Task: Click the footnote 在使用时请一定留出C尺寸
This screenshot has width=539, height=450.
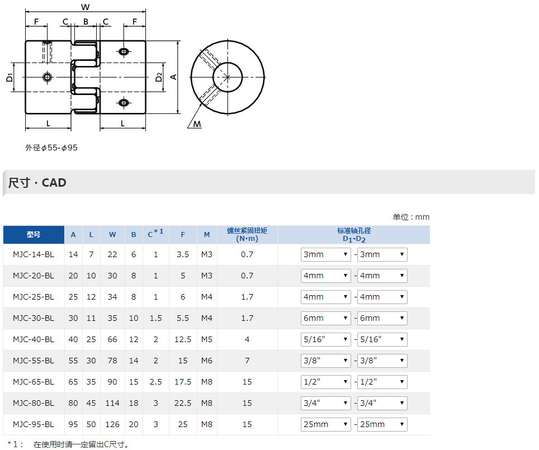Action: [x=81, y=444]
